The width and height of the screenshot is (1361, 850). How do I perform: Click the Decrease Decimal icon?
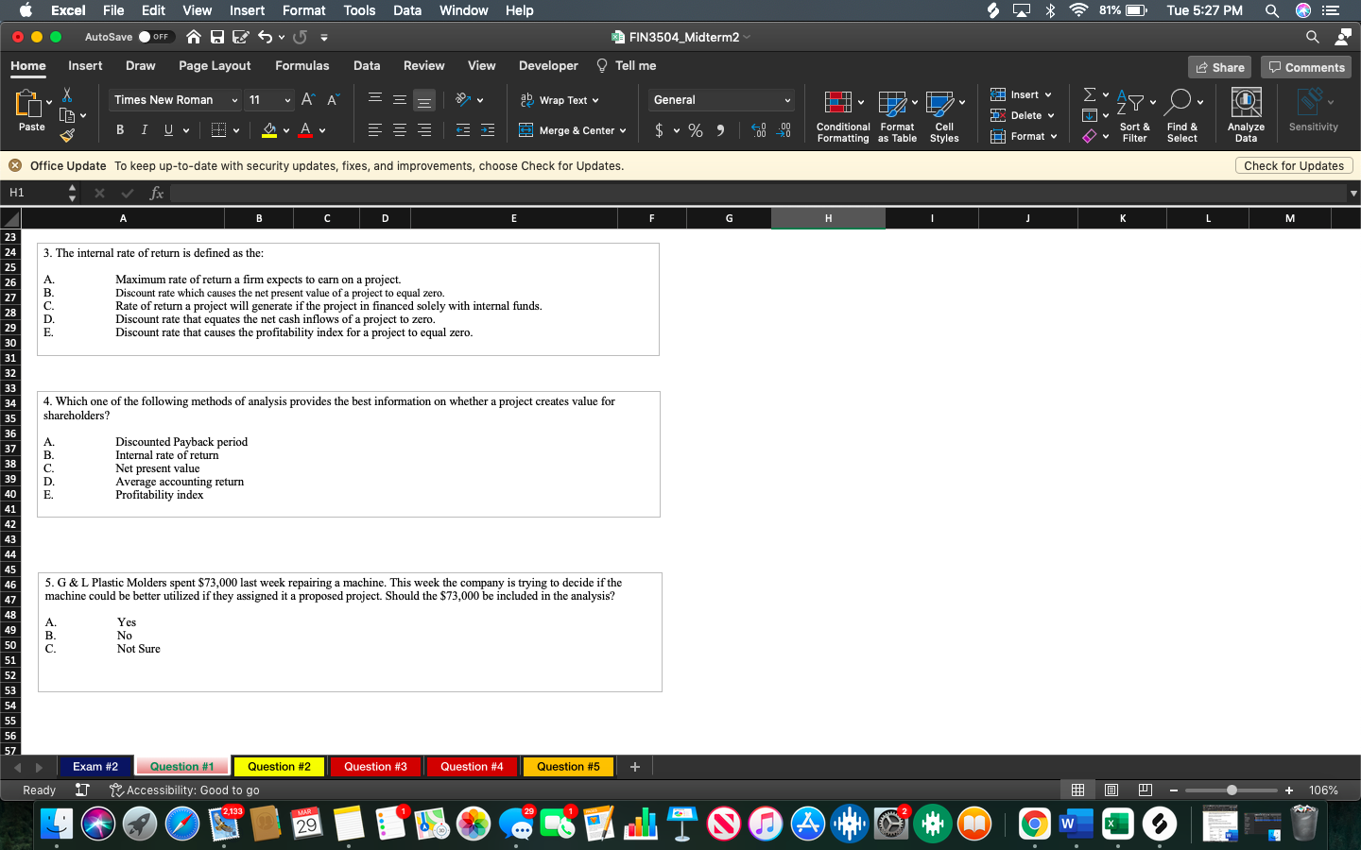784,129
